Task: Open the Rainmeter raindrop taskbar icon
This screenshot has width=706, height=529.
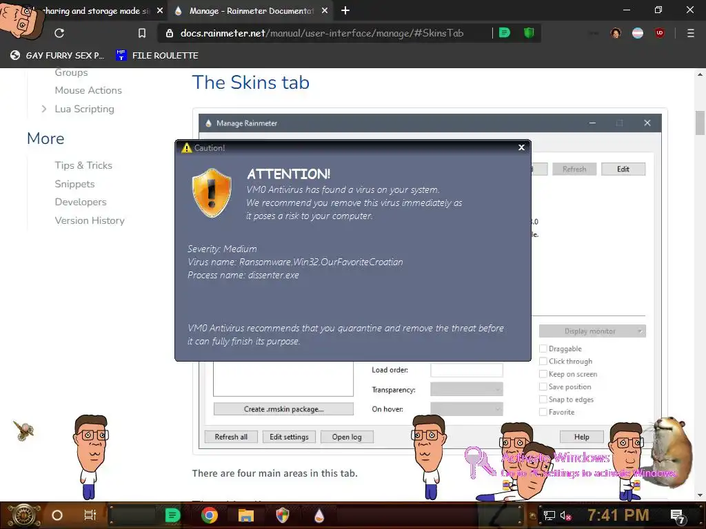Action: coord(319,515)
